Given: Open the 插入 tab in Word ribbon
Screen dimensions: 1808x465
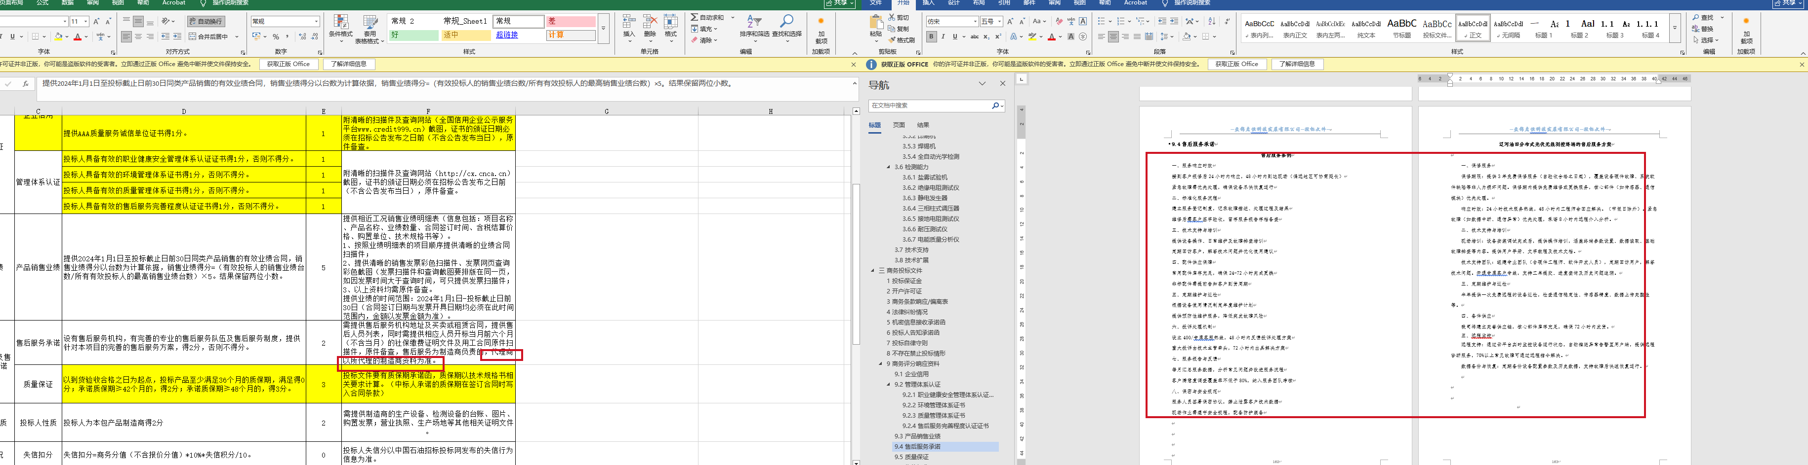Looking at the screenshot, I should 929,3.
